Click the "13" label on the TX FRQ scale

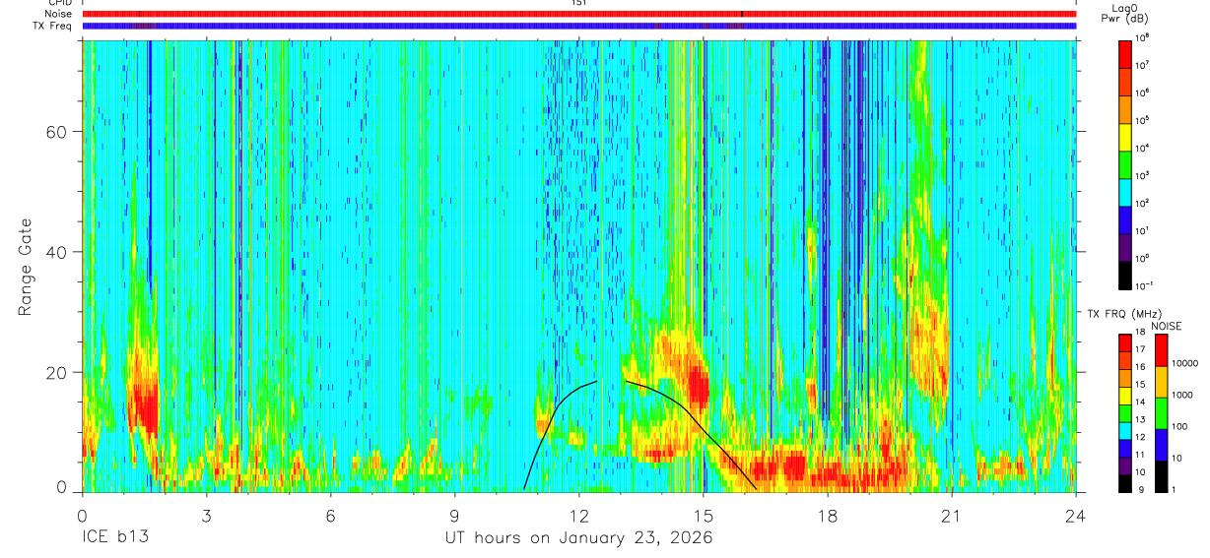[1142, 420]
